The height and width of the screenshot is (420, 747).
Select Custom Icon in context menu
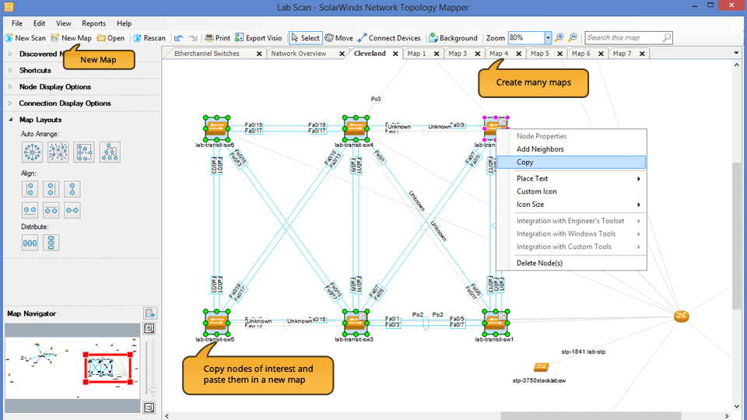[x=571, y=191]
